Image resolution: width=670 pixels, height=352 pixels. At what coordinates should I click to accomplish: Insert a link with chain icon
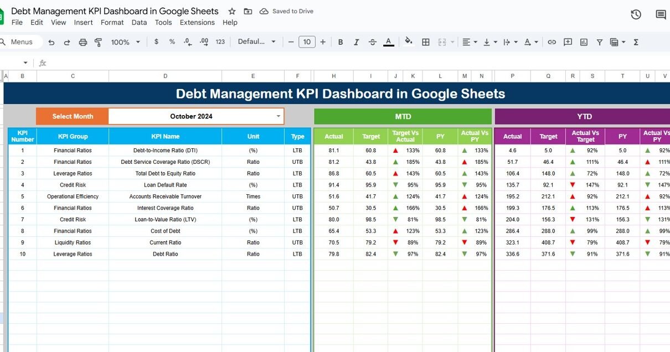click(x=552, y=42)
